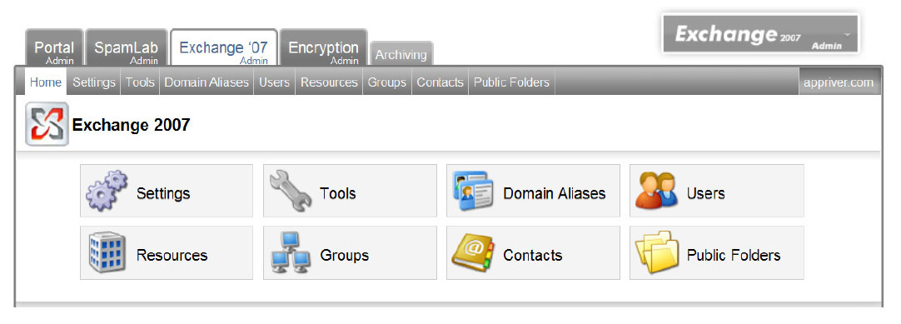Go to Home in the navigation bar
901x324 pixels.
pos(46,82)
